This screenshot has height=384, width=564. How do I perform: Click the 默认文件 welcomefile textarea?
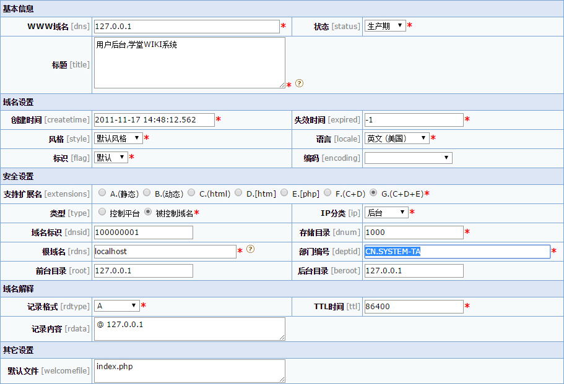click(189, 371)
